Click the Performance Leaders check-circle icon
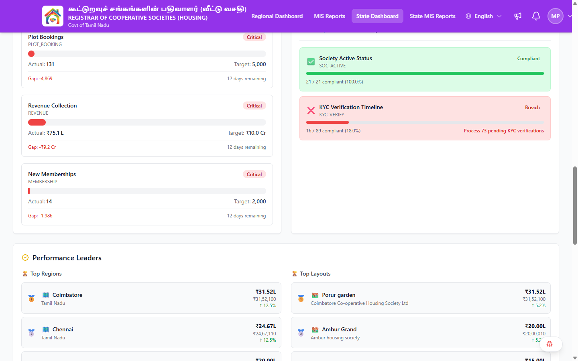 coord(25,258)
